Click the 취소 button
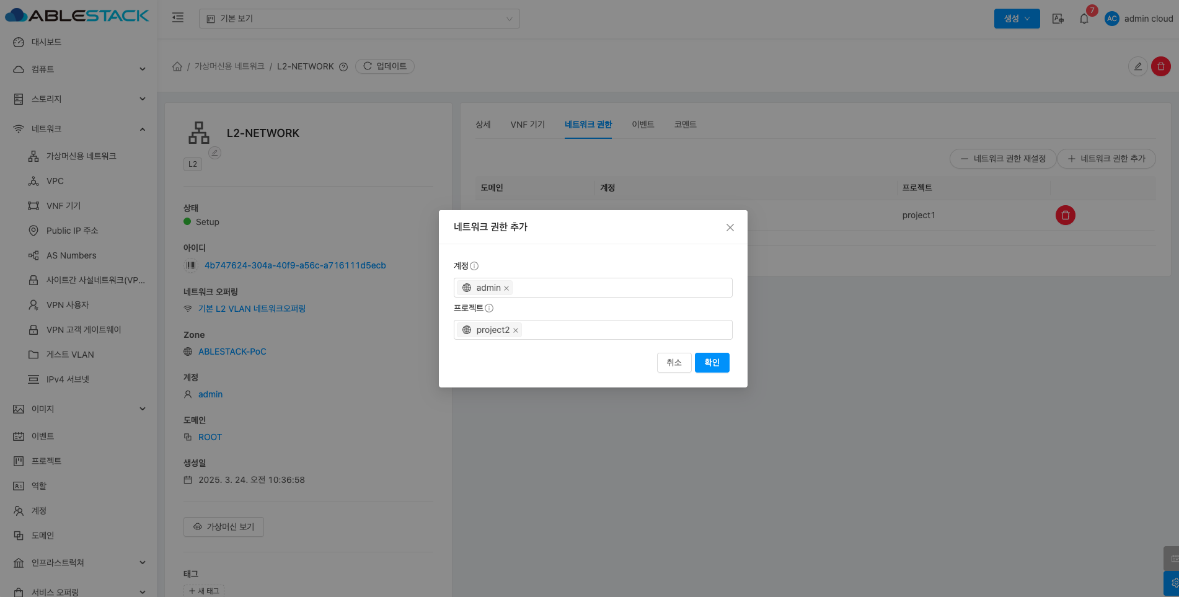1179x597 pixels. point(674,363)
